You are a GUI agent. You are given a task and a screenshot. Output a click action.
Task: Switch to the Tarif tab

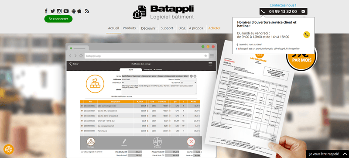pos(130,69)
